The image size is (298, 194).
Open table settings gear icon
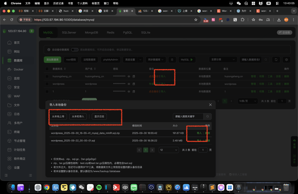287,60
